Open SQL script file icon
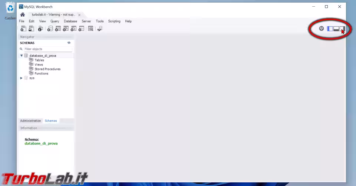Screen dimensions: 356x186 click(x=31, y=29)
